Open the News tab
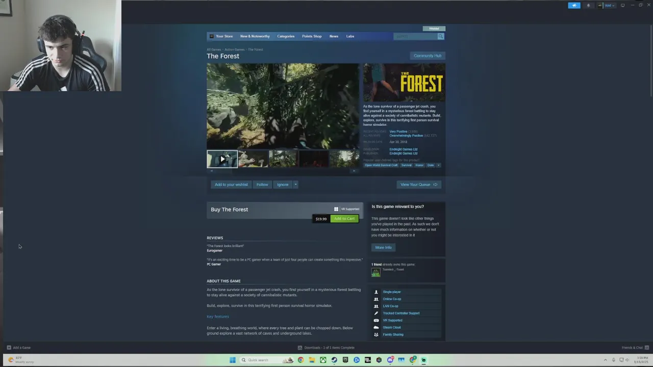Image resolution: width=653 pixels, height=367 pixels. (x=334, y=36)
